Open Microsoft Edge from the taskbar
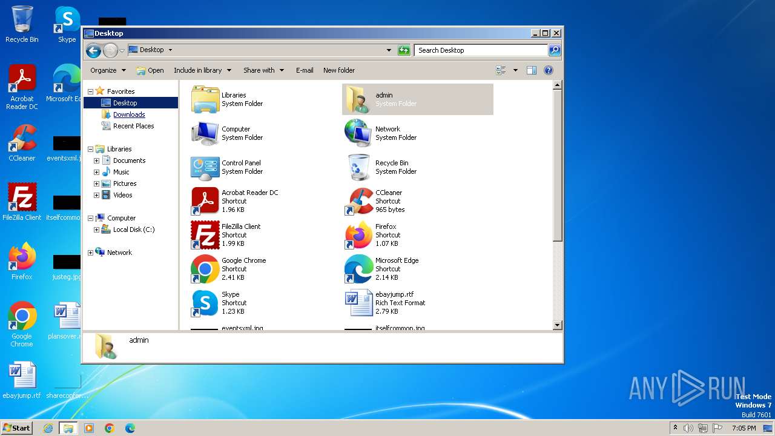Viewport: 775px width, 436px height. (130, 428)
